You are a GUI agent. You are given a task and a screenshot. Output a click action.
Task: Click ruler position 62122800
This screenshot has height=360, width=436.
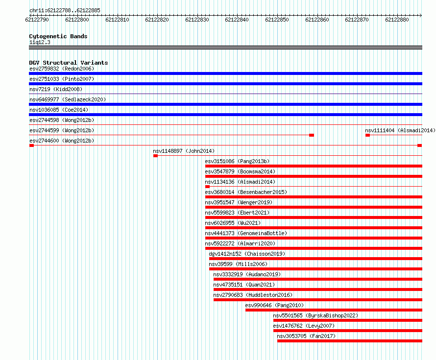pyautogui.click(x=77, y=20)
